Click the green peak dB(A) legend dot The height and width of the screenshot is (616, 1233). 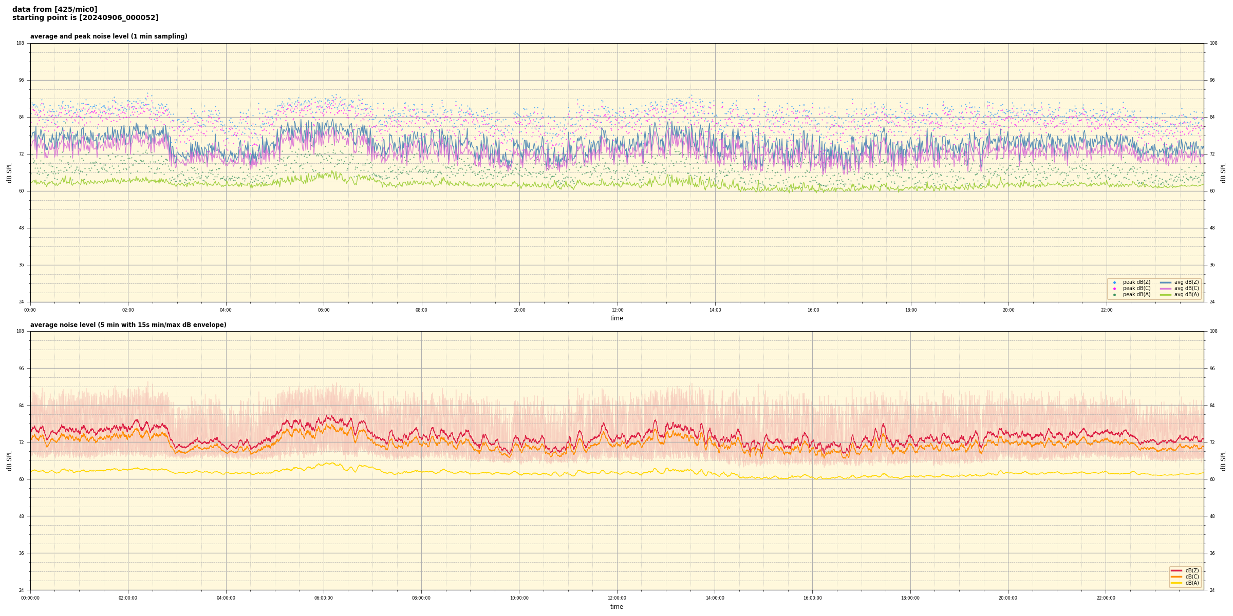pos(1114,295)
